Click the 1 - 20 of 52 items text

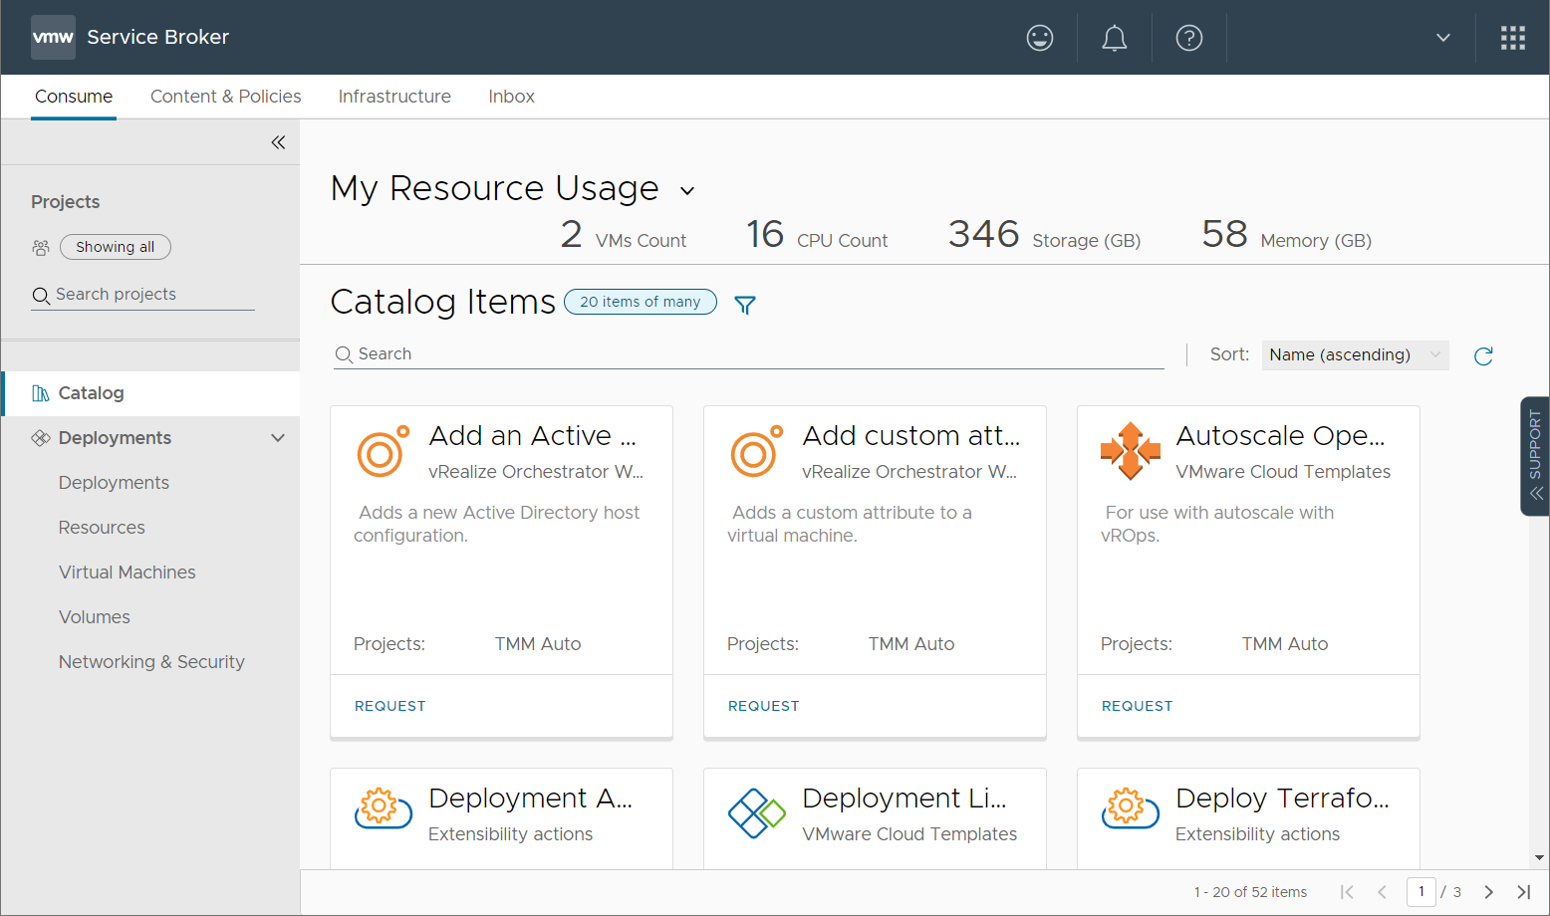1250,892
